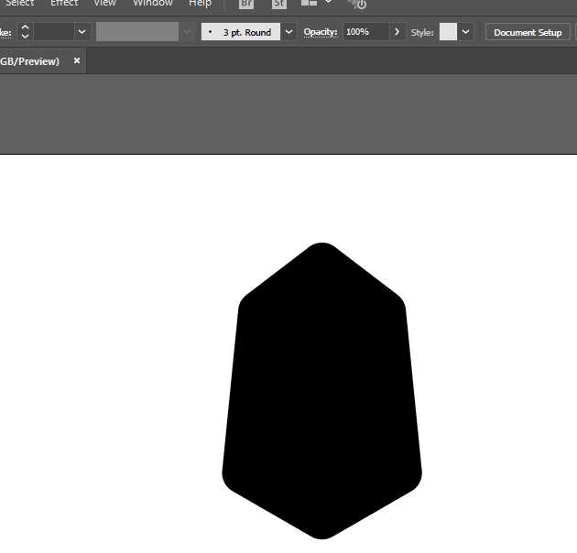Click the arrange documents layout icon
This screenshot has height=553, width=577.
[x=309, y=4]
